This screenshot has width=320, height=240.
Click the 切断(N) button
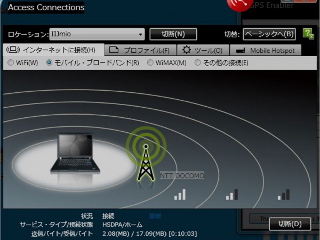coord(173,34)
